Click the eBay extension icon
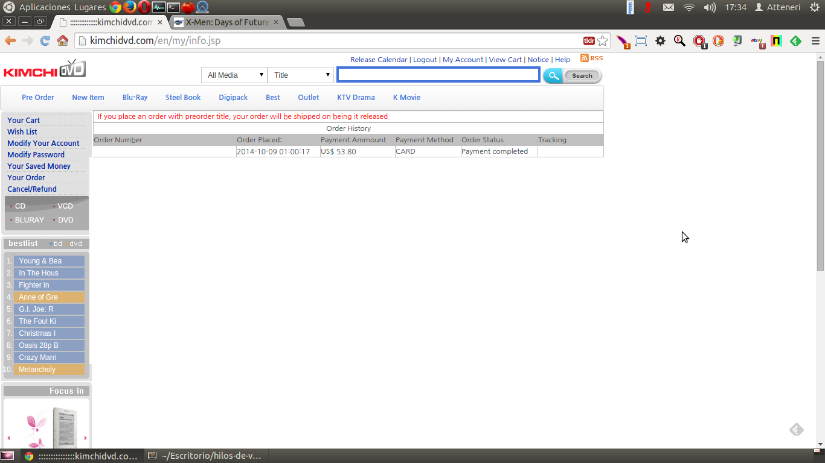The width and height of the screenshot is (825, 463). [x=757, y=41]
